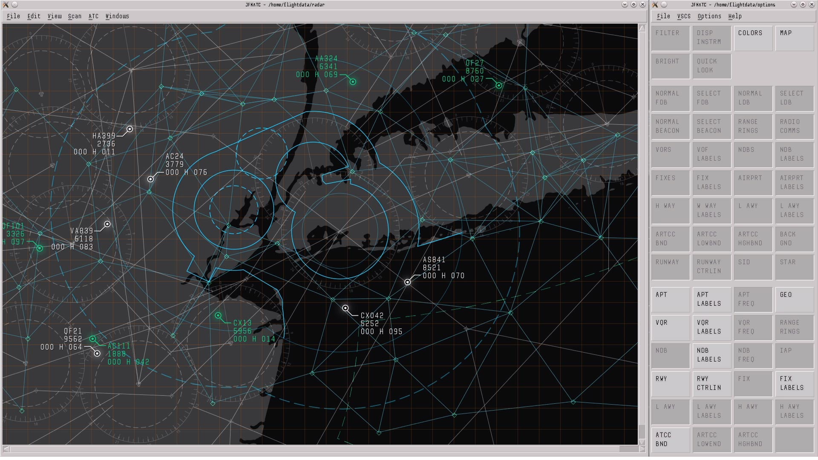This screenshot has width=818, height=460.
Task: Click the VA839 aircraft target symbol
Action: pos(107,224)
